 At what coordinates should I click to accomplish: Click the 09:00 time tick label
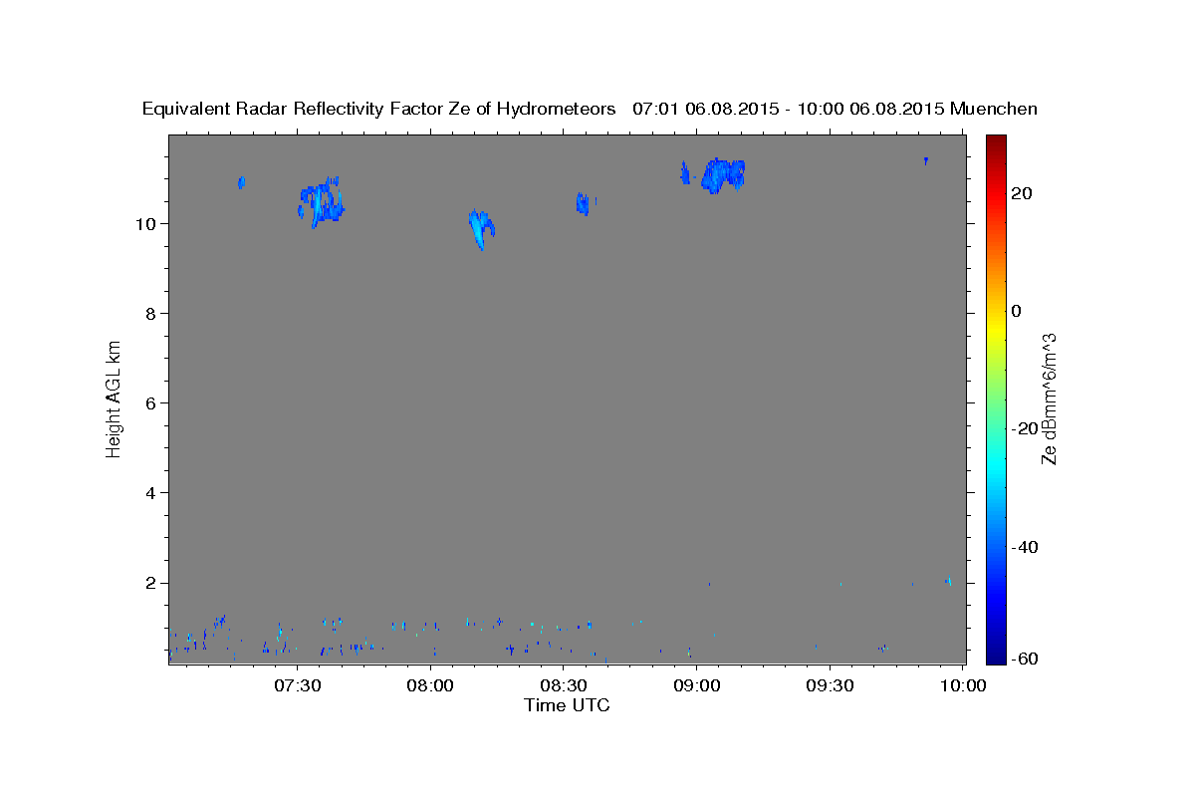pos(697,685)
